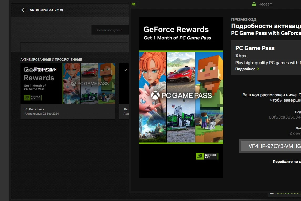Click the checkmark on the second reward card
301x201 pixels.
pyautogui.click(x=126, y=70)
